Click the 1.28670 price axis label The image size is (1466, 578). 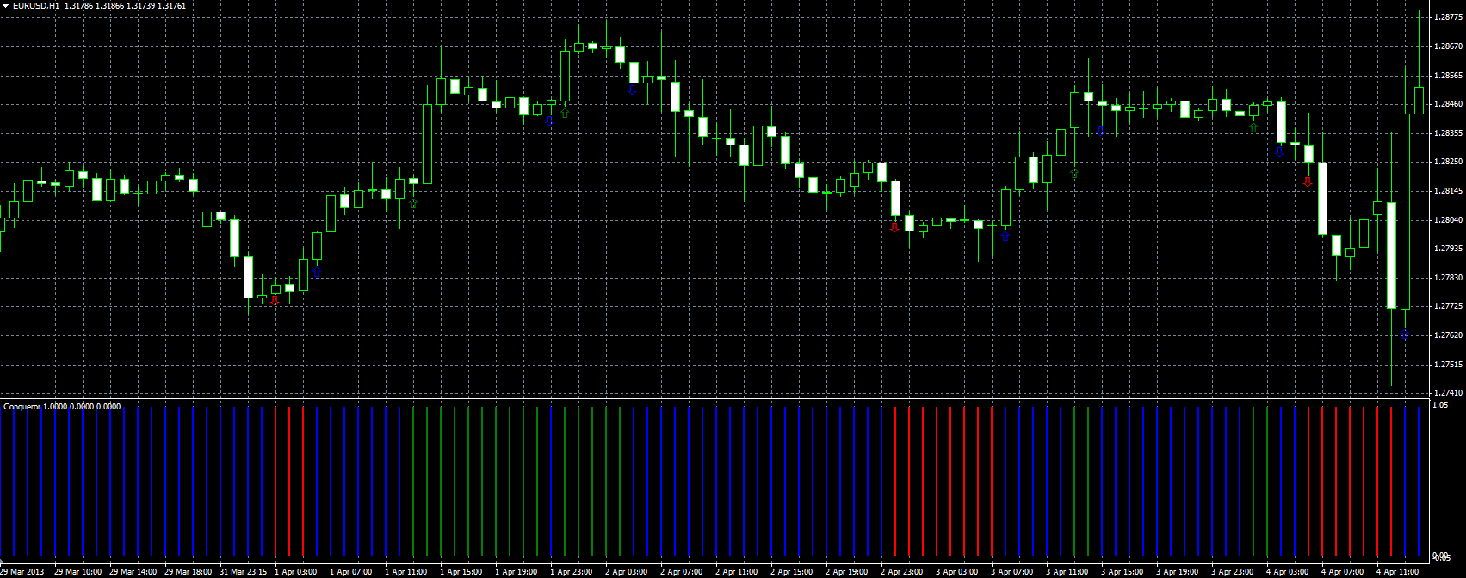(x=1450, y=46)
